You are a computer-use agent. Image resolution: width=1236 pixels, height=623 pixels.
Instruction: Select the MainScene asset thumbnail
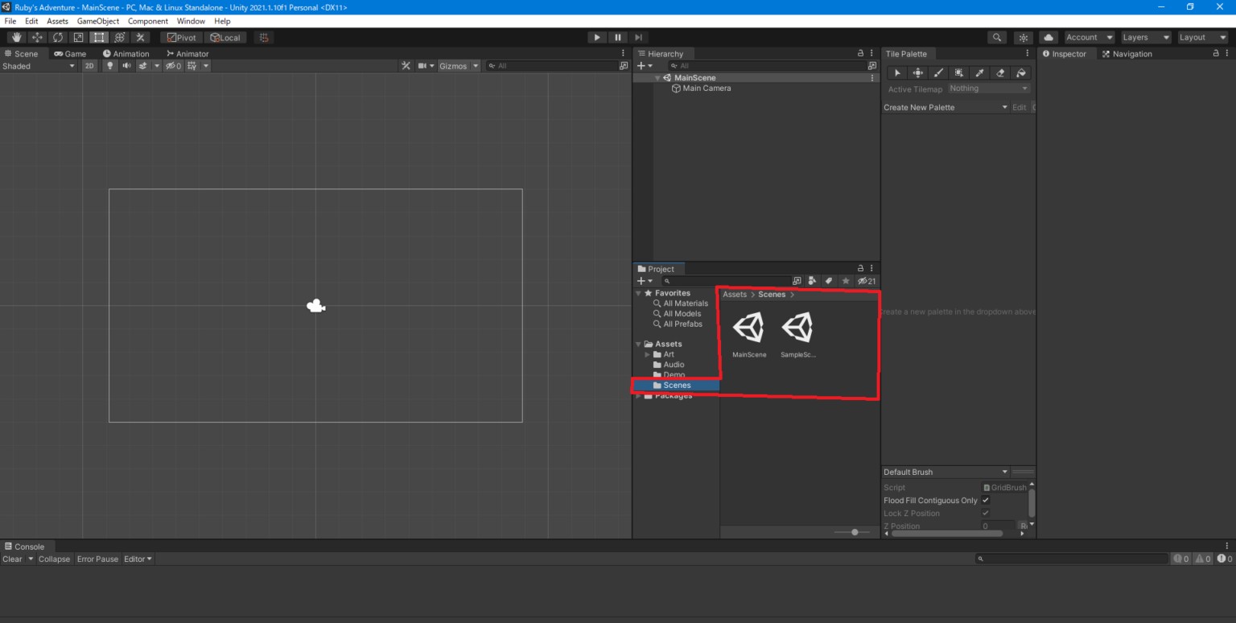coord(749,329)
